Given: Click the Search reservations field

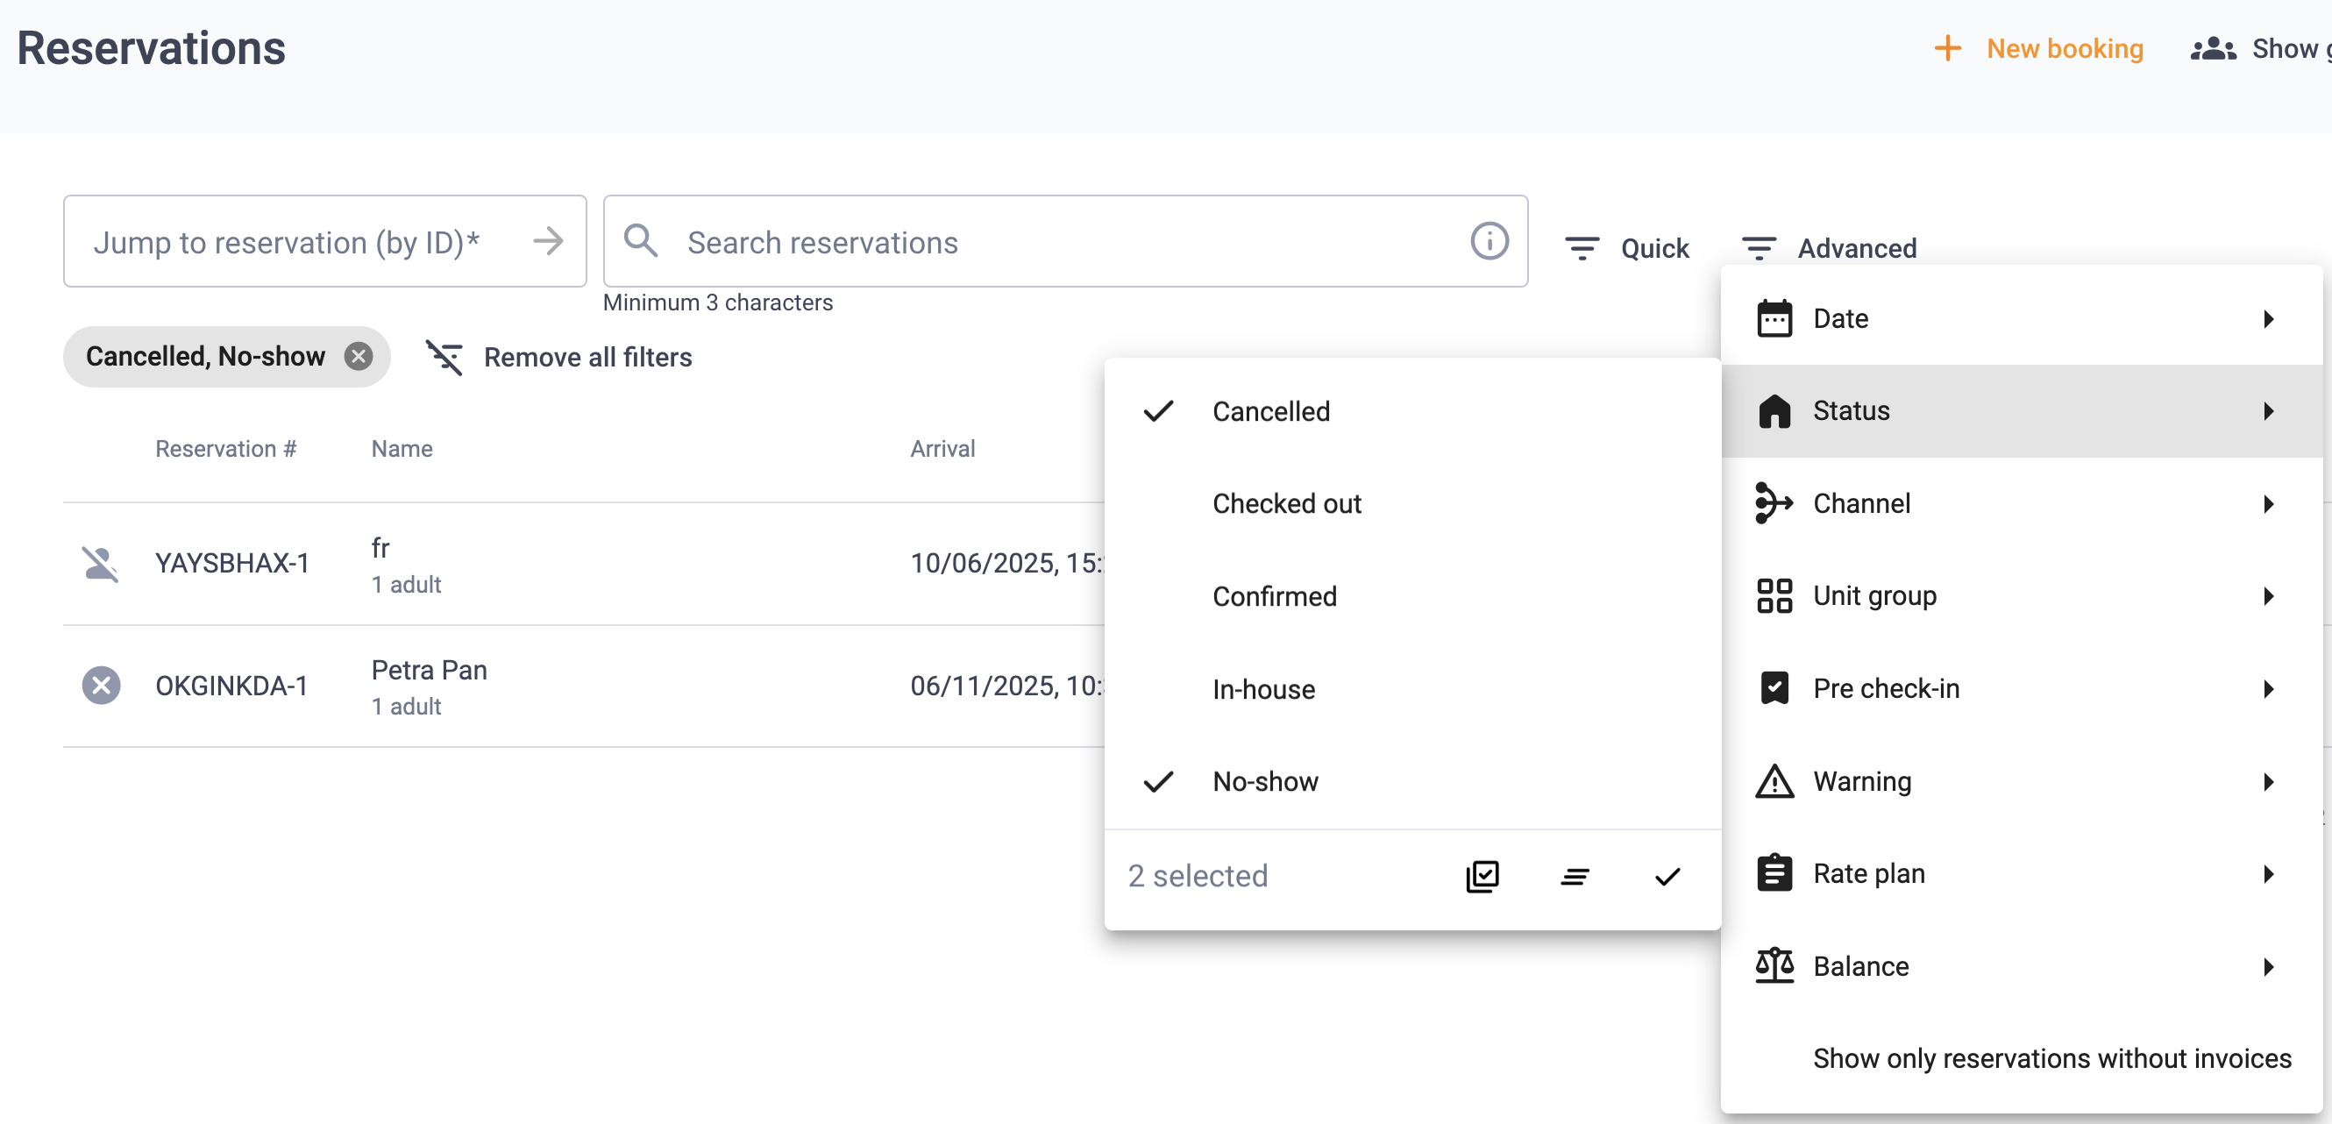Looking at the screenshot, I should [x=1065, y=241].
